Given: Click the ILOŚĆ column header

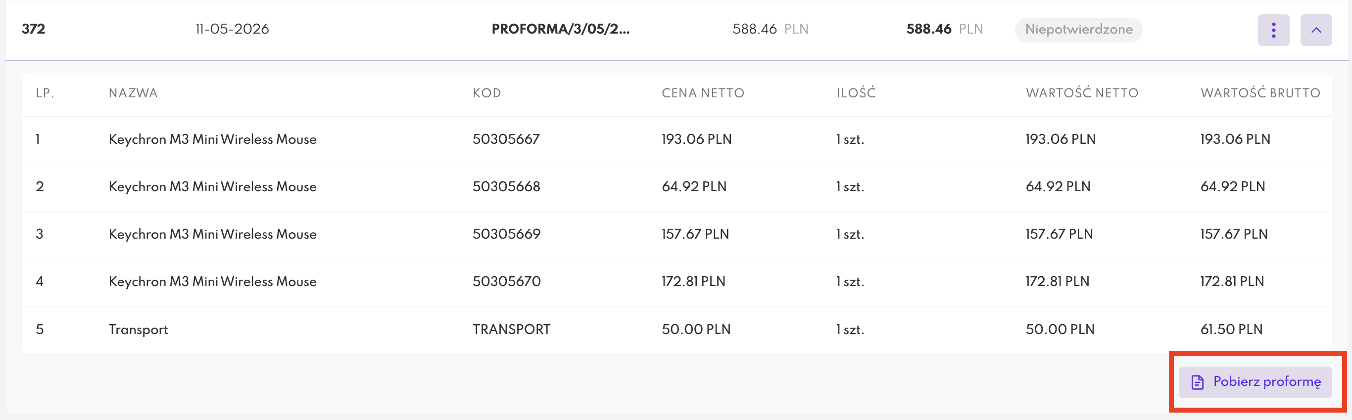Looking at the screenshot, I should [x=856, y=93].
